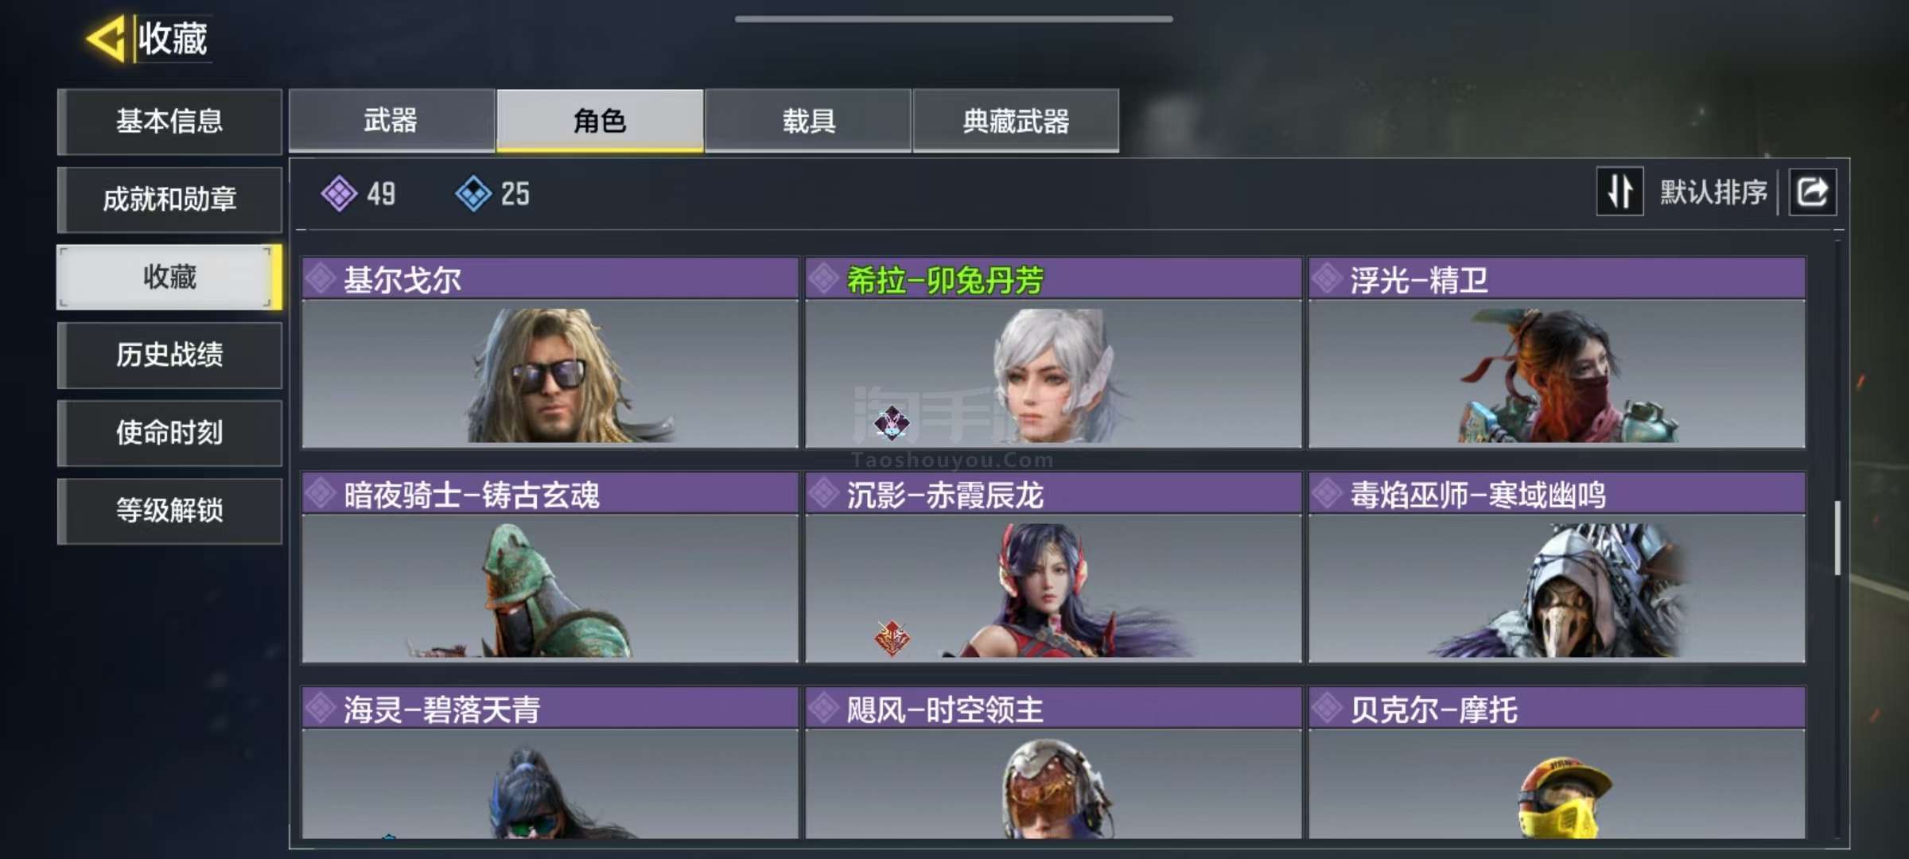Click the blue diamond rarity icon showing 25
Viewport: 1909px width, 859px height.
click(x=473, y=193)
